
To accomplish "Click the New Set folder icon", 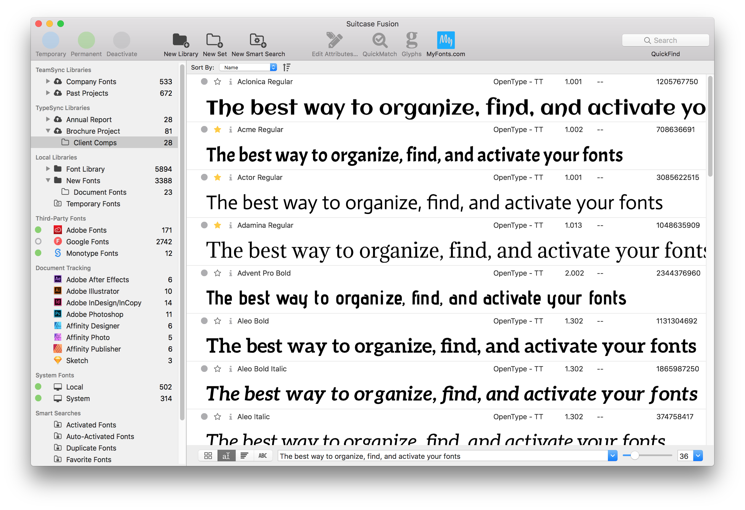I will point(214,40).
